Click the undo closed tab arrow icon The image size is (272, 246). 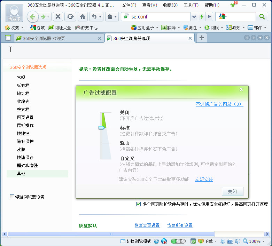pyautogui.click(x=94, y=17)
